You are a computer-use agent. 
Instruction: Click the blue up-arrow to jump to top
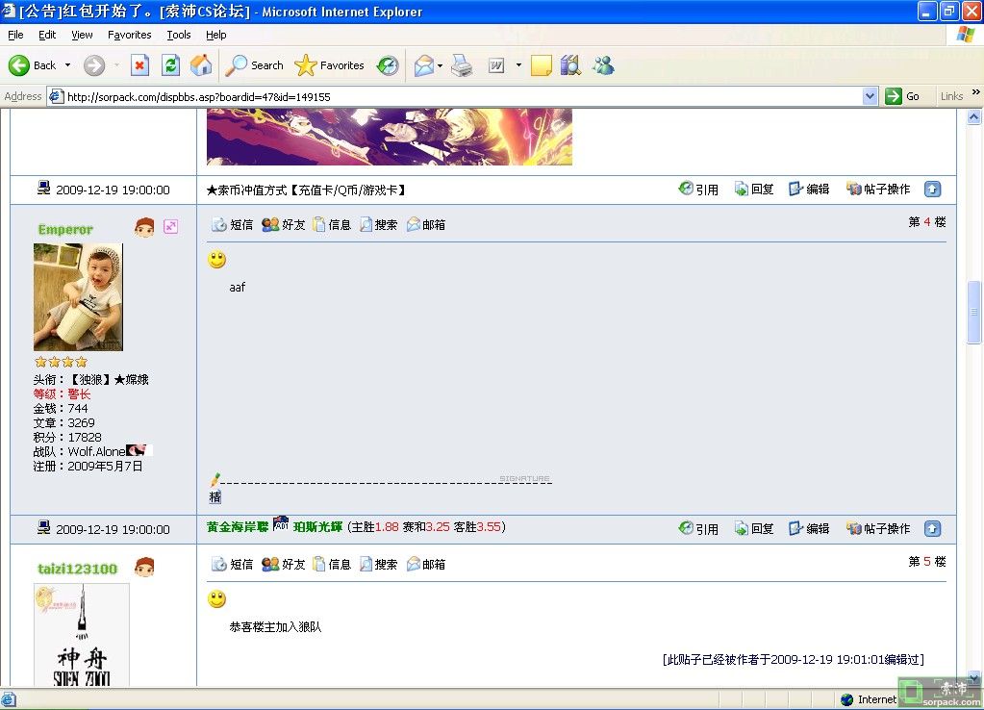(x=932, y=190)
